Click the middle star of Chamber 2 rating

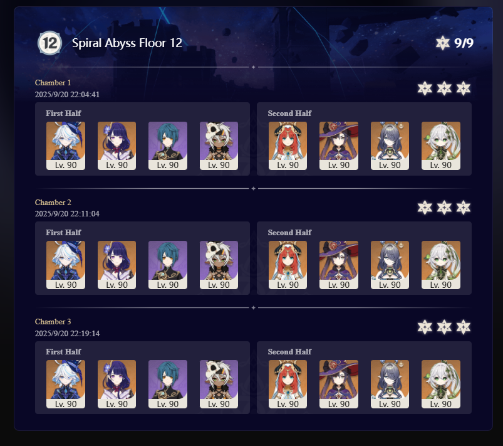pyautogui.click(x=444, y=208)
